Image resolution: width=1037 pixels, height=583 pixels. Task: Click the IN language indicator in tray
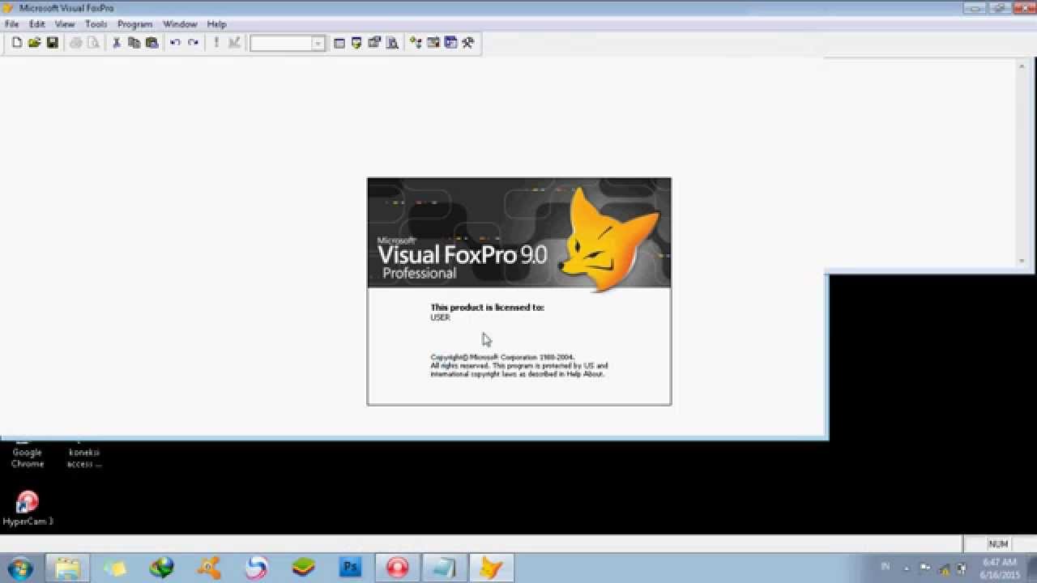coord(885,567)
